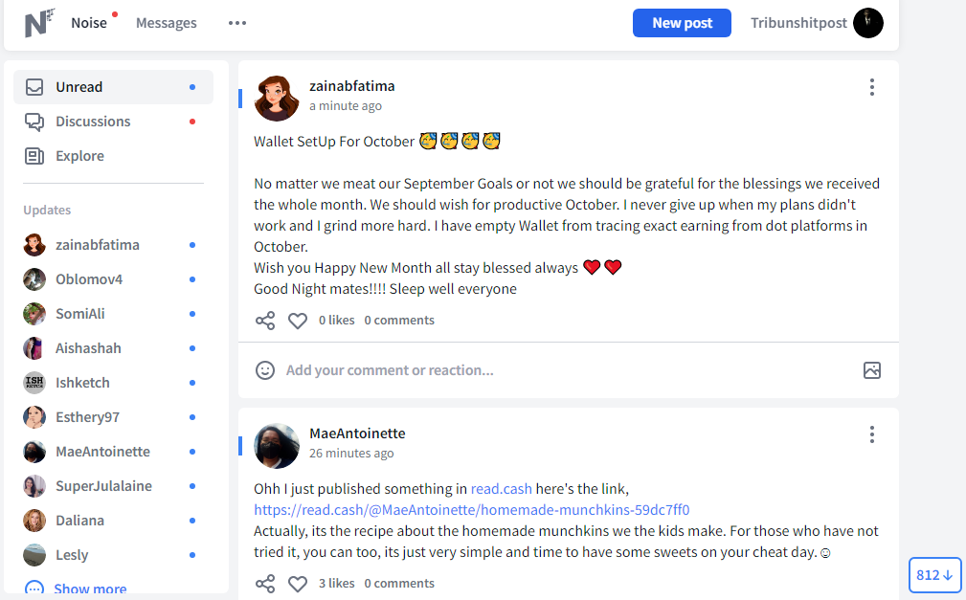This screenshot has height=600, width=966.
Task: Jump down using the 812 unread button
Action: pos(934,575)
